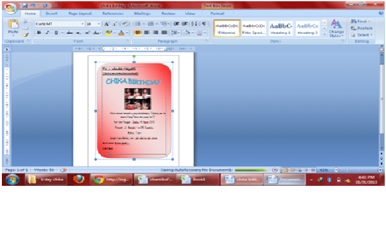The width and height of the screenshot is (386, 226).
Task: Switch to the References tab
Action: click(113, 14)
